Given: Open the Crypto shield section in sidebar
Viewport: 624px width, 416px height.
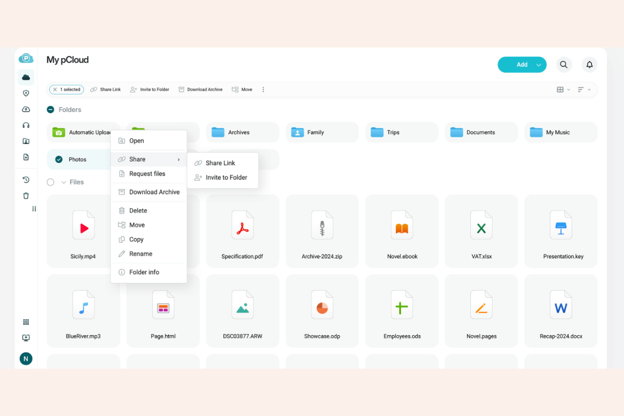Looking at the screenshot, I should [26, 93].
